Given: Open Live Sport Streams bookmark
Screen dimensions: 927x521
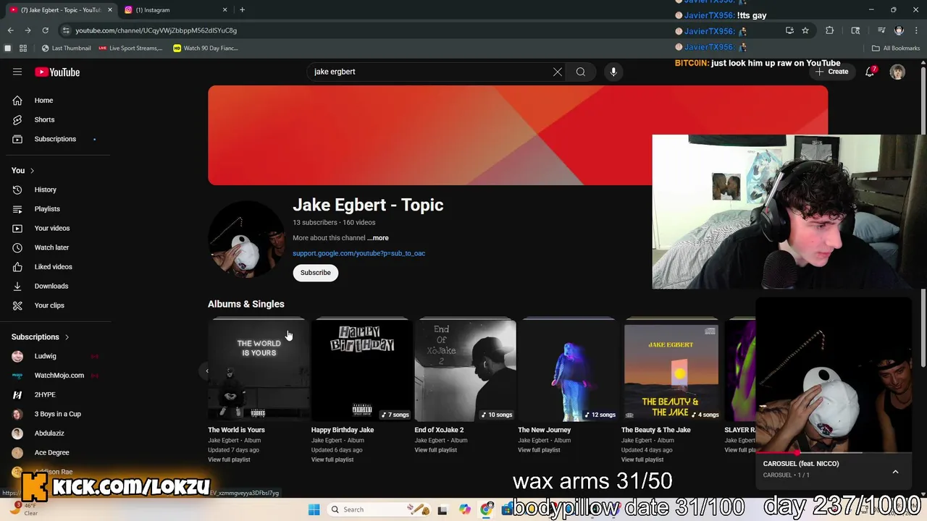Looking at the screenshot, I should (x=130, y=48).
